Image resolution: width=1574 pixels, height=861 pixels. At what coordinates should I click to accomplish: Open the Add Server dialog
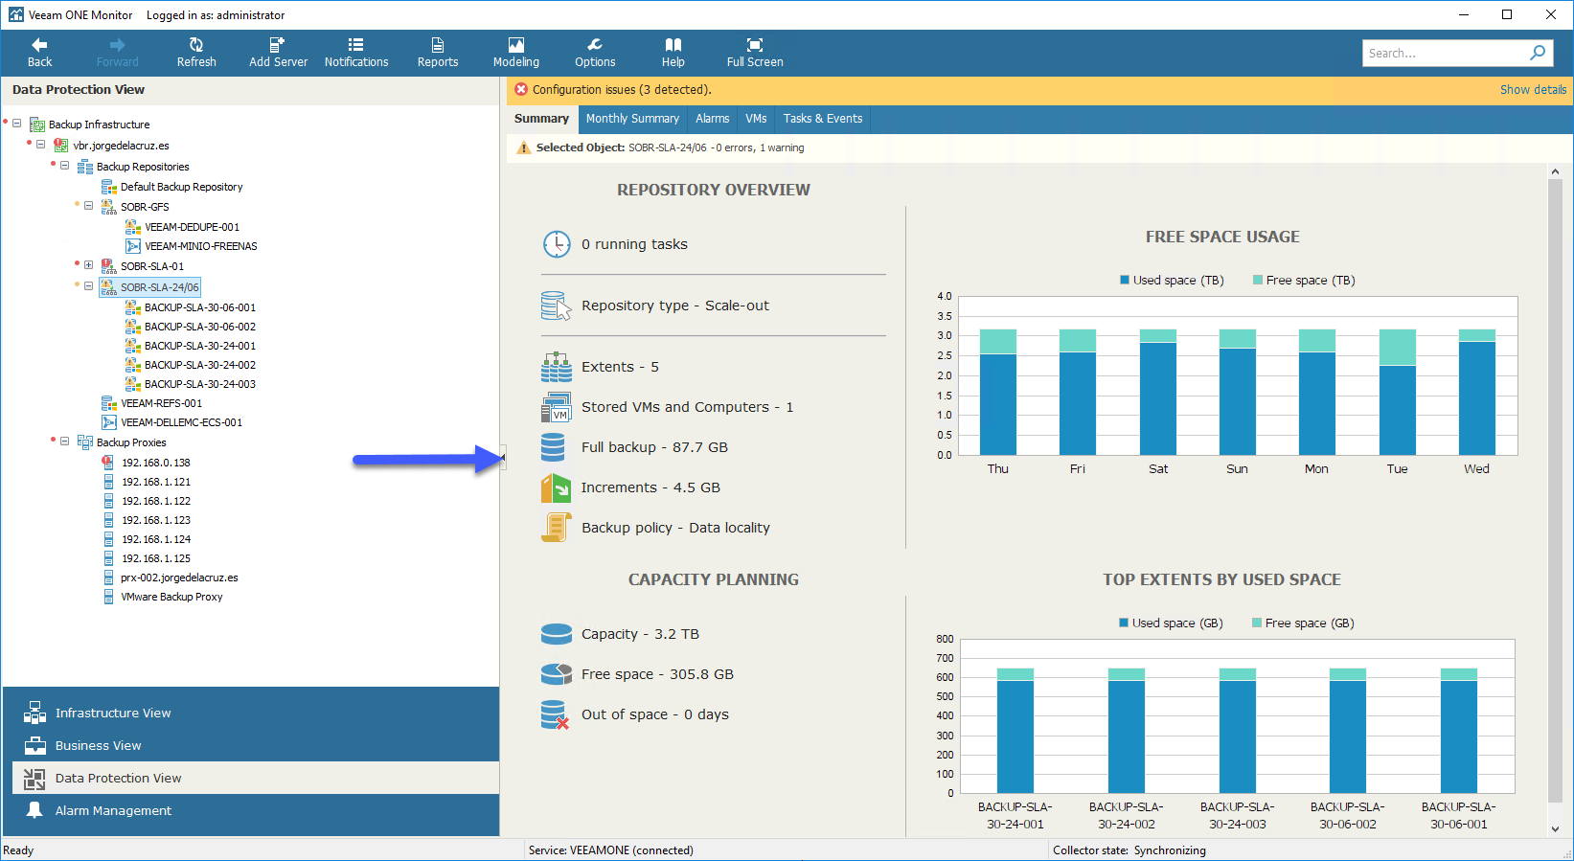click(278, 45)
